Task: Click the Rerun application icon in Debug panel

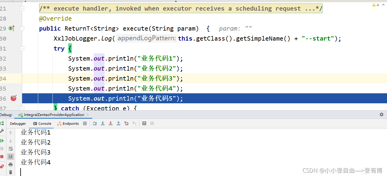Action: tap(2, 123)
